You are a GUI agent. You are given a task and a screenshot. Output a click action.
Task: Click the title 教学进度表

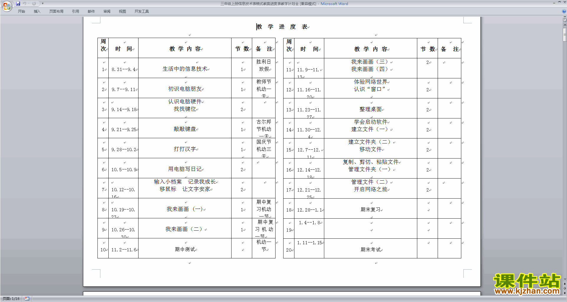tap(282, 27)
